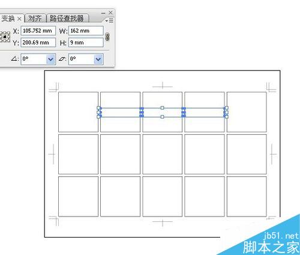This screenshot has height=255, width=300.
Task: Close the 变换 tab with its x
Action: click(x=19, y=19)
